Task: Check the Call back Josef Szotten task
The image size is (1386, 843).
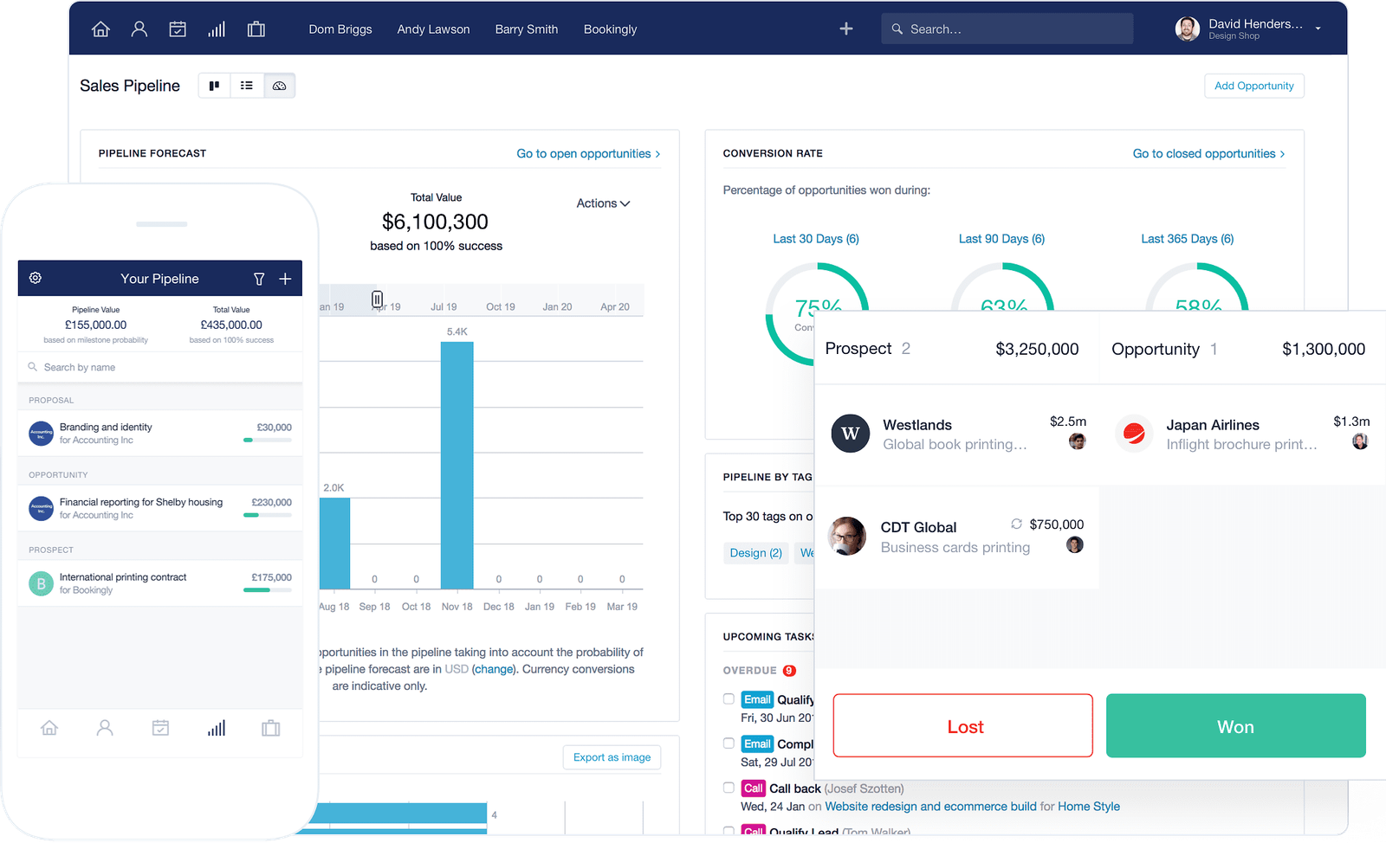Action: point(729,788)
